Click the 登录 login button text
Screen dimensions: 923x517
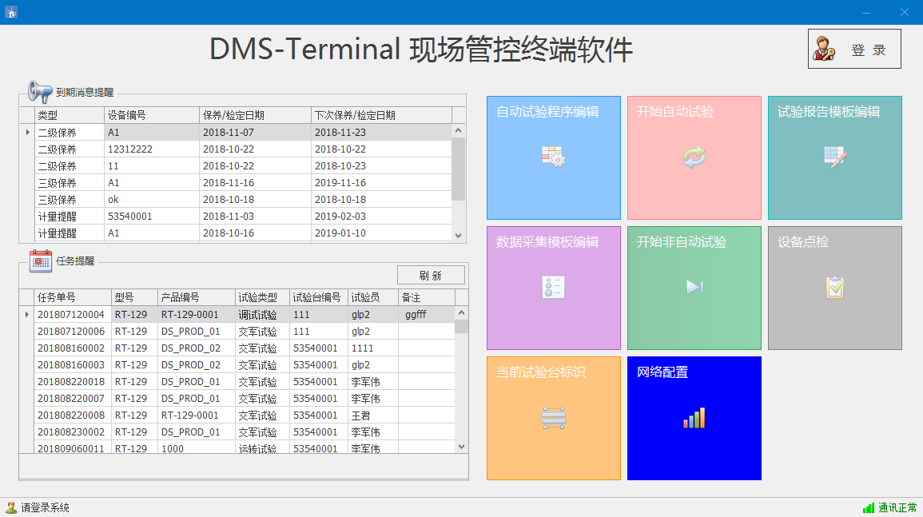868,50
